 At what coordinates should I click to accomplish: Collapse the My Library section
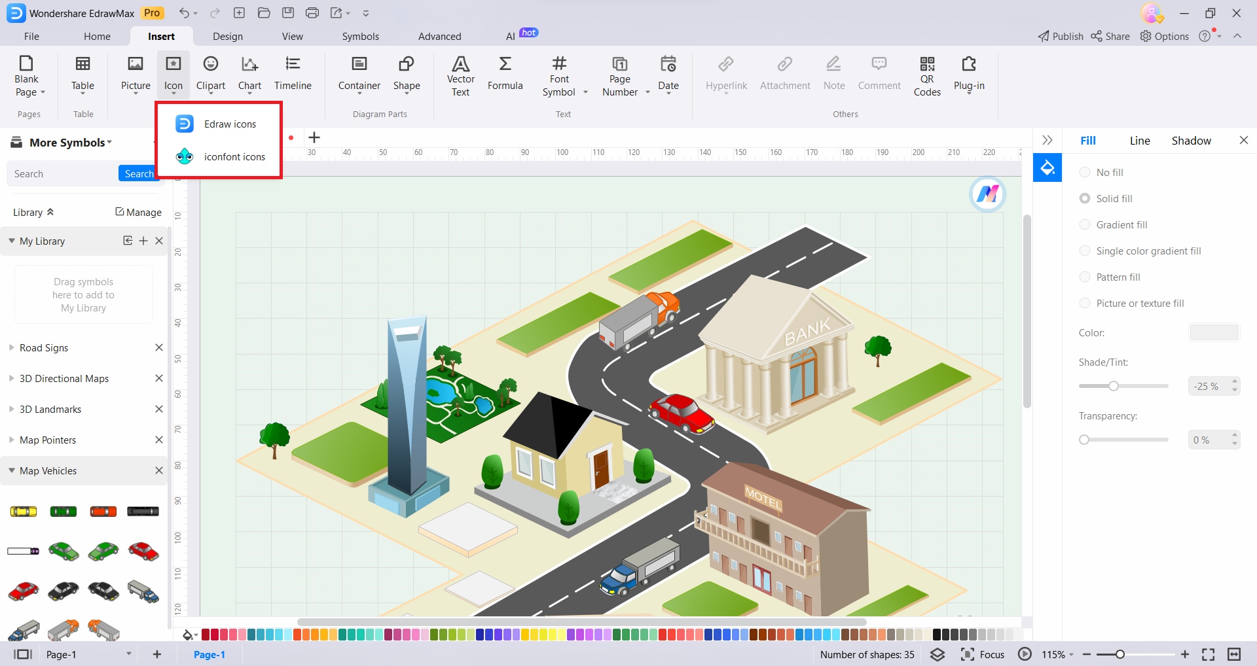point(12,241)
